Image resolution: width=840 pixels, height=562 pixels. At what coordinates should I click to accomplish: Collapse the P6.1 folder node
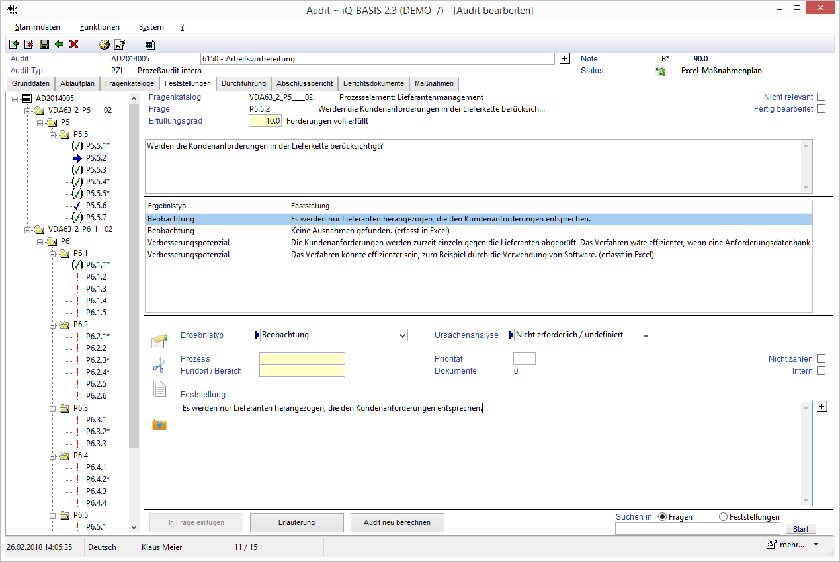click(52, 253)
